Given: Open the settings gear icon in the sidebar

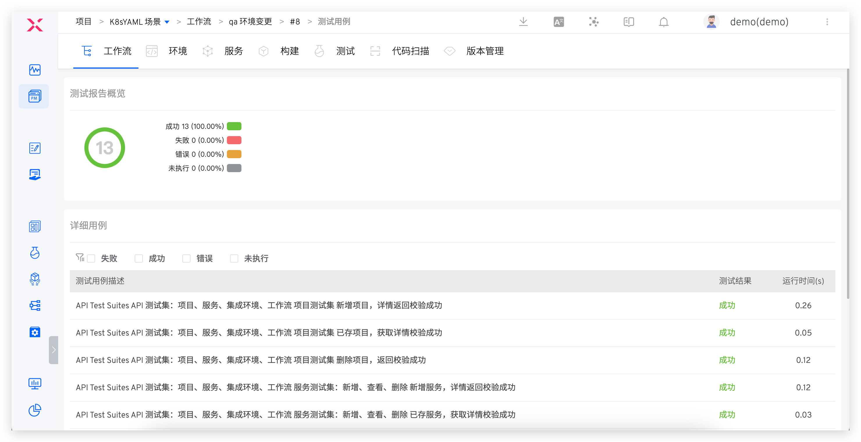Looking at the screenshot, I should point(35,332).
